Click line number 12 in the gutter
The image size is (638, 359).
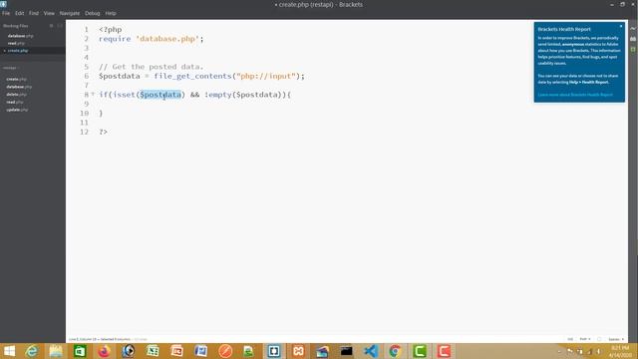(84, 132)
